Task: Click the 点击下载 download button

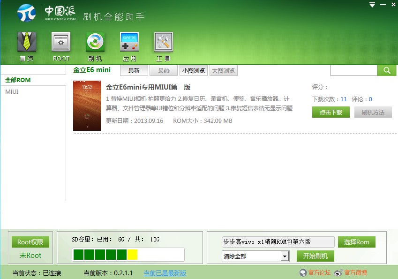Action: (331, 112)
